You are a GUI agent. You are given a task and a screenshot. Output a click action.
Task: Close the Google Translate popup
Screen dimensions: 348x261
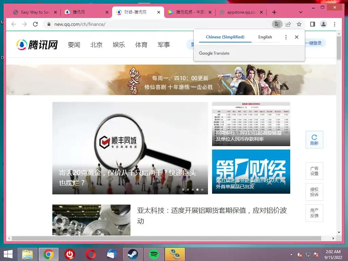coord(296,37)
